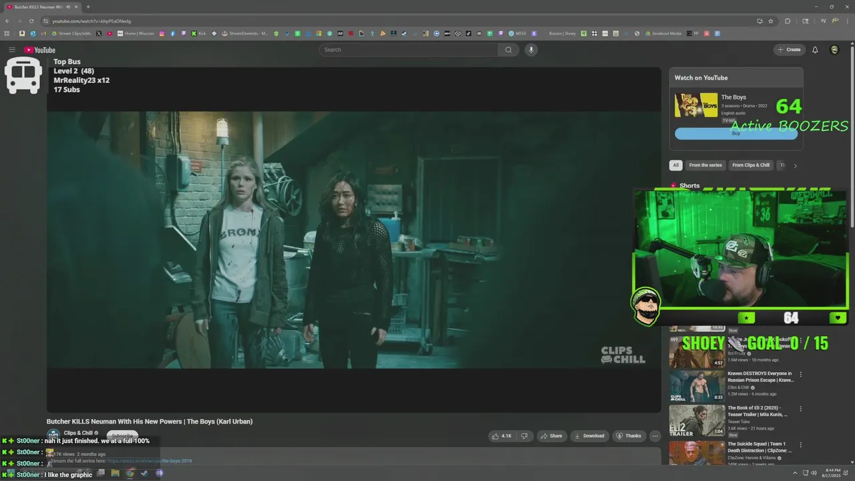Image resolution: width=855 pixels, height=481 pixels.
Task: Open options menu for Kraven video
Action: [x=800, y=374]
